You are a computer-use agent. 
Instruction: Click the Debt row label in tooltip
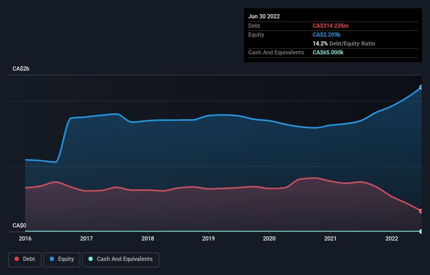coord(254,26)
